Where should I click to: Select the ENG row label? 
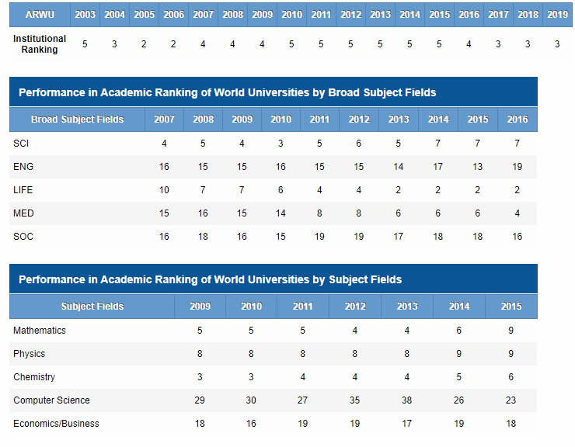(23, 167)
